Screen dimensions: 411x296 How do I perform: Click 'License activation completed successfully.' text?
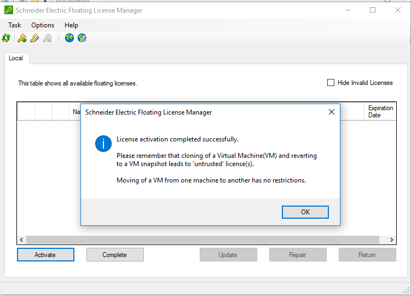(177, 139)
